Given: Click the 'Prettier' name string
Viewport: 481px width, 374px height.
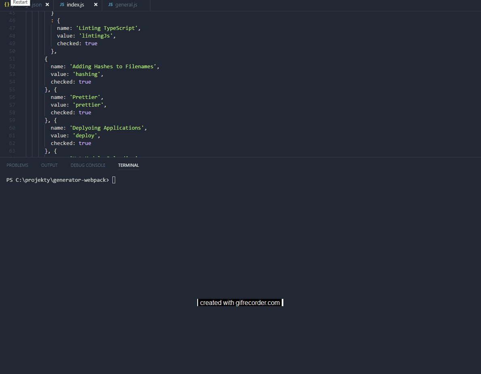Looking at the screenshot, I should (x=85, y=97).
